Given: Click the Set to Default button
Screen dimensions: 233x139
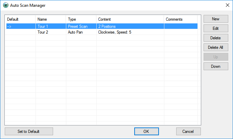Looking at the screenshot, I should pos(29,132).
